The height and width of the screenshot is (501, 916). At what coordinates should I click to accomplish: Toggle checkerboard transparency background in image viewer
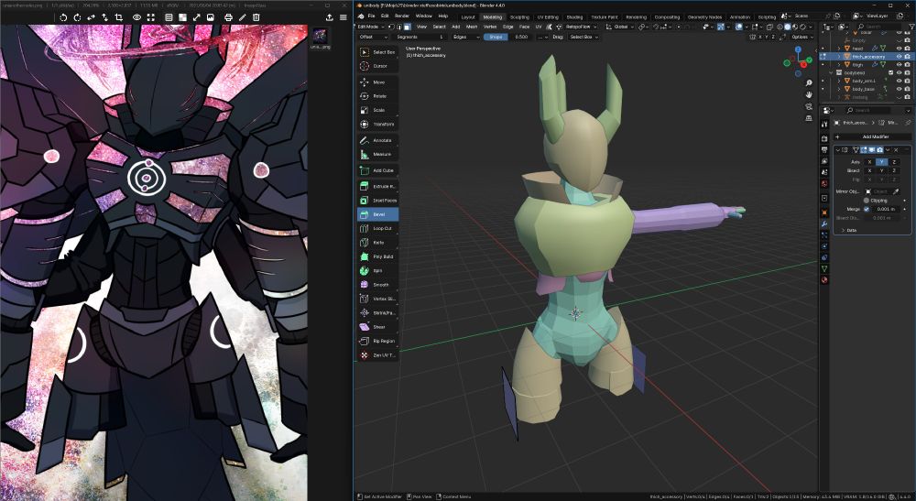[182, 17]
